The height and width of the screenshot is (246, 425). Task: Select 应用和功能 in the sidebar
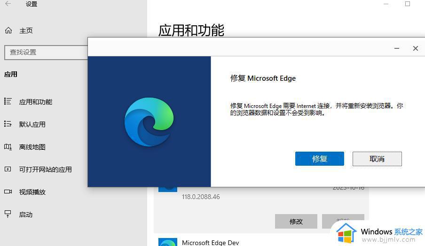[x=36, y=102]
